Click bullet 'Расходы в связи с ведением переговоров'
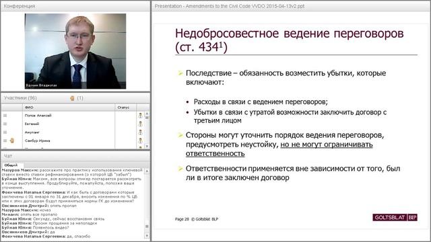The width and height of the screenshot is (431, 242). click(261, 102)
